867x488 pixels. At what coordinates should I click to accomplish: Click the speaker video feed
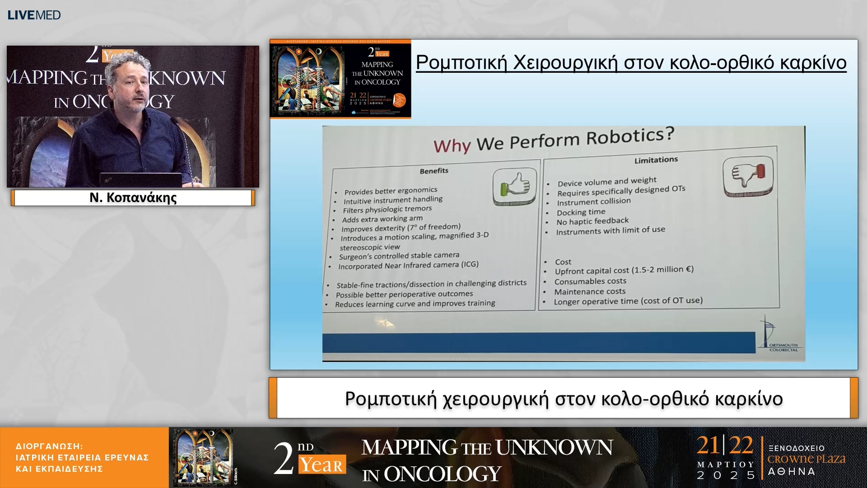click(133, 117)
